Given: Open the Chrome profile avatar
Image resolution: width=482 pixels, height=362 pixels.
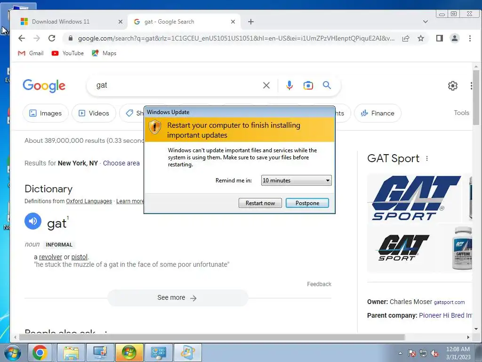Looking at the screenshot, I should coord(454,38).
